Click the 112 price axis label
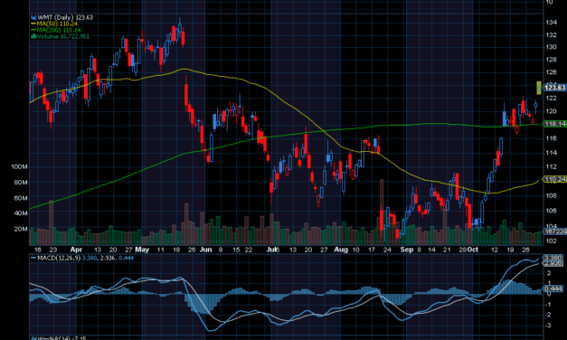The height and width of the screenshot is (340, 567). [551, 166]
